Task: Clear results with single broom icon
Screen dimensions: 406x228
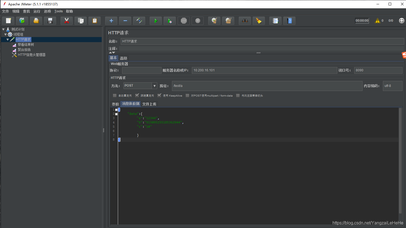Action: coord(214,21)
